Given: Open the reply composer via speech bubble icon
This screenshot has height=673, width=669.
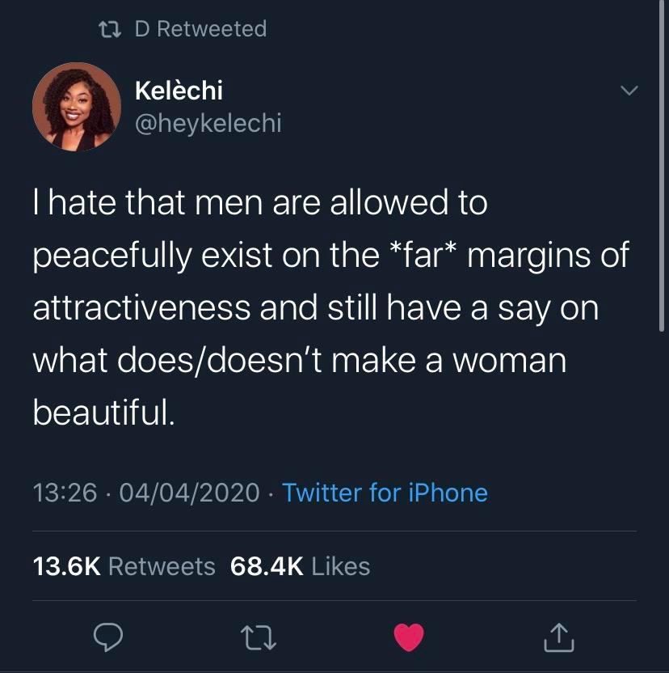Looking at the screenshot, I should (108, 638).
